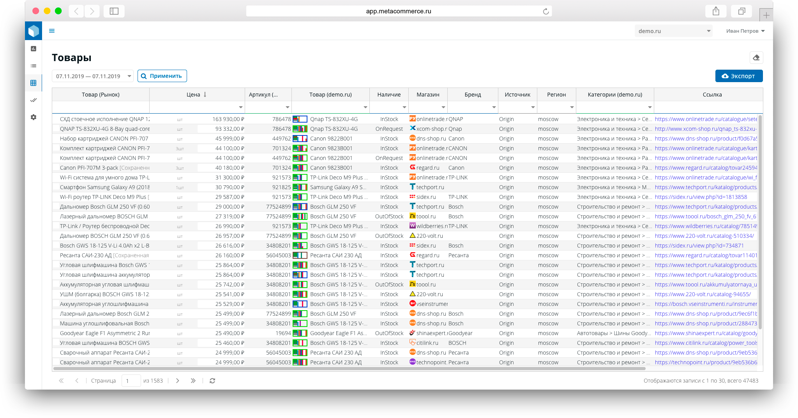This screenshot has width=798, height=418.
Task: Open the sidex.ru id=734871 link
Action: 699,246
